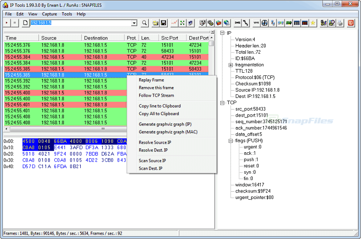Click the magnifier search icon in toolbar

144,23
